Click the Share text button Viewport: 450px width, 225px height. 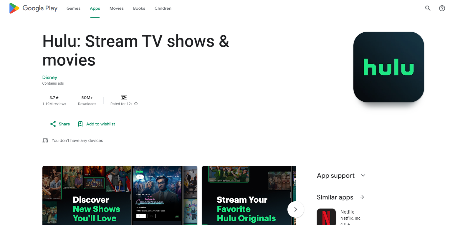click(x=64, y=124)
